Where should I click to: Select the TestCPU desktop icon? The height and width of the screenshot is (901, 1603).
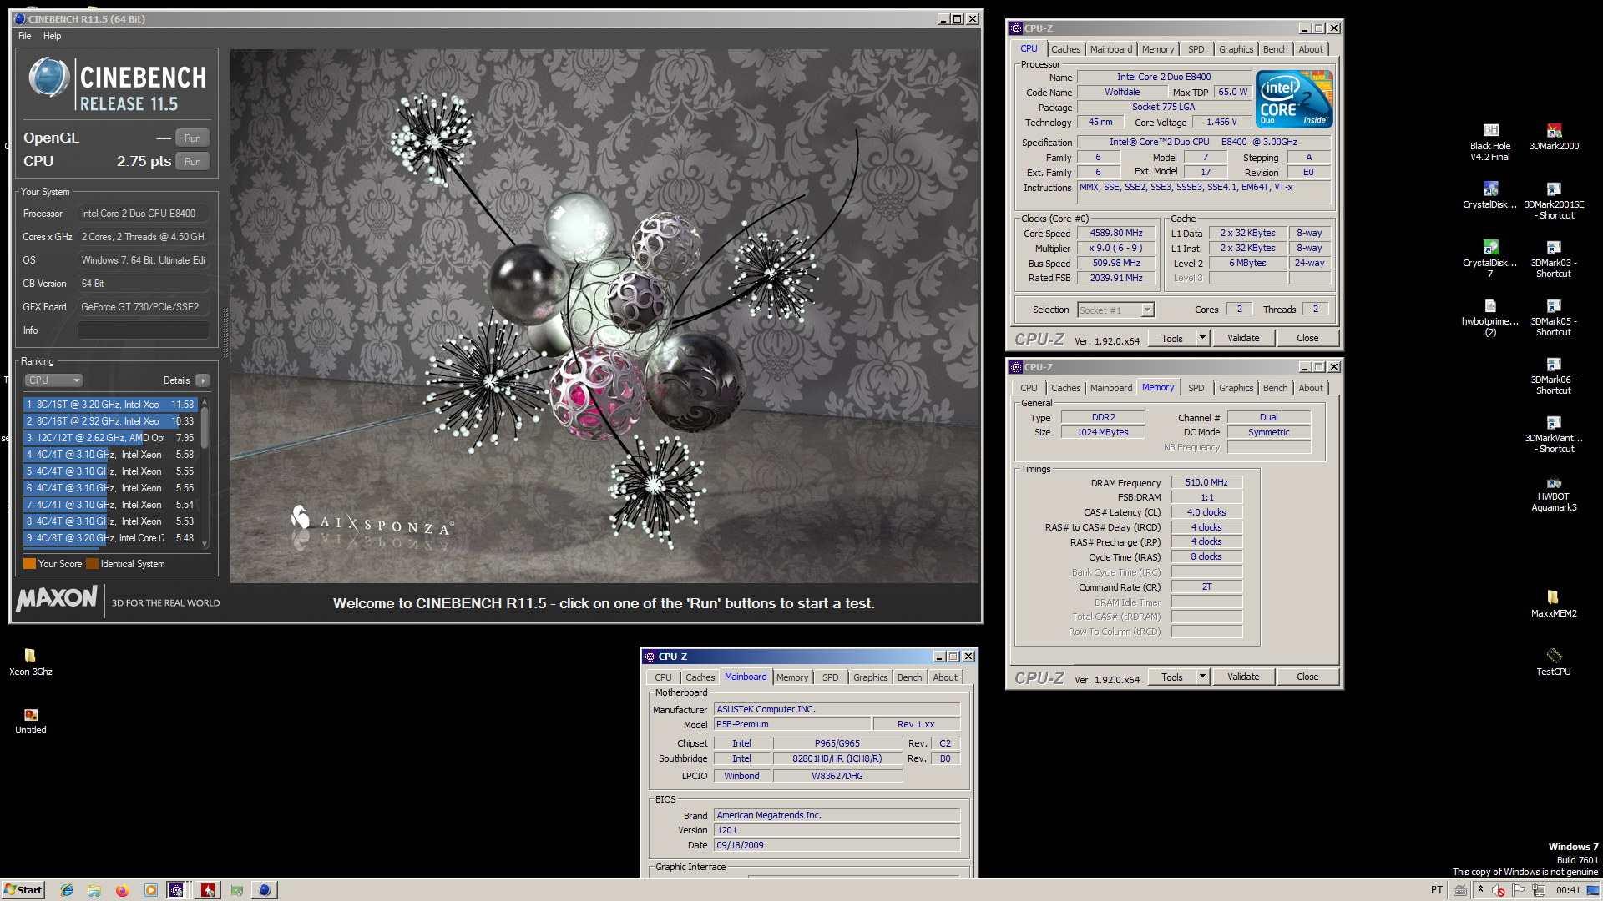(1554, 663)
